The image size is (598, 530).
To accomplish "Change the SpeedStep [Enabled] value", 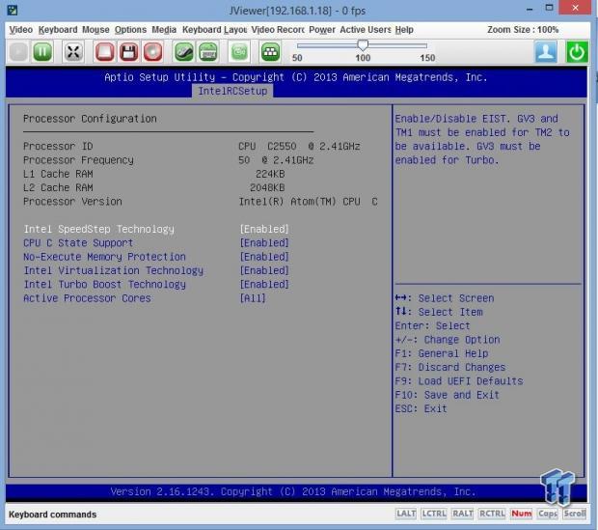I will tap(264, 229).
